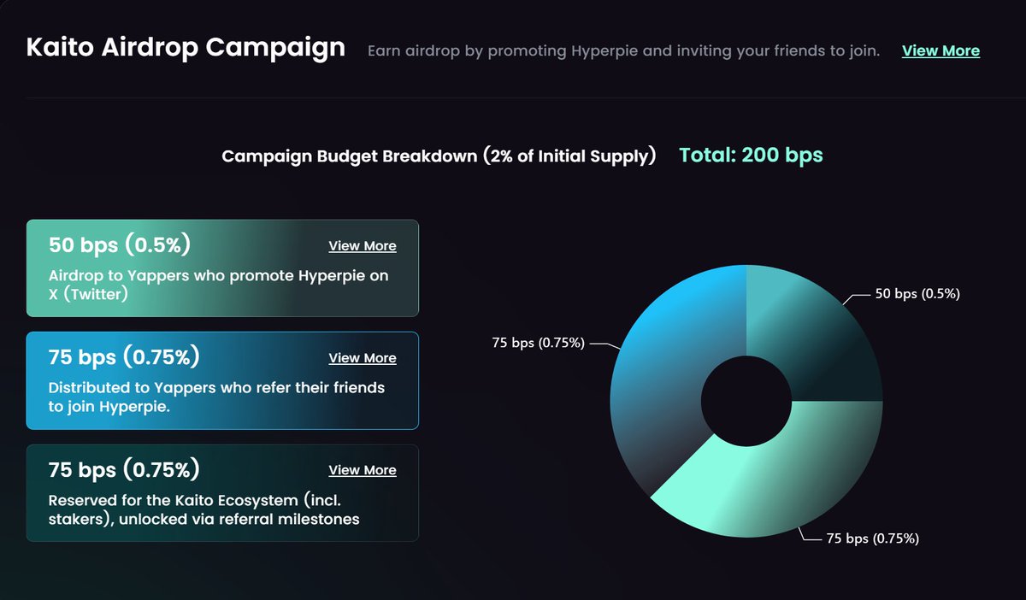Click the donut chart center hole
1026x600 pixels.
coord(746,402)
